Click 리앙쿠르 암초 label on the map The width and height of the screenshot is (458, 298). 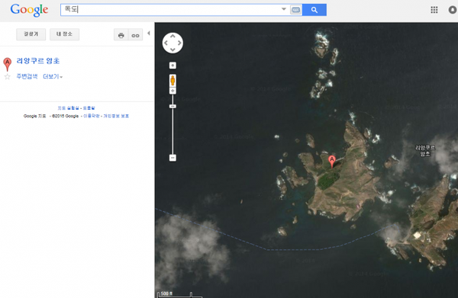pos(425,150)
